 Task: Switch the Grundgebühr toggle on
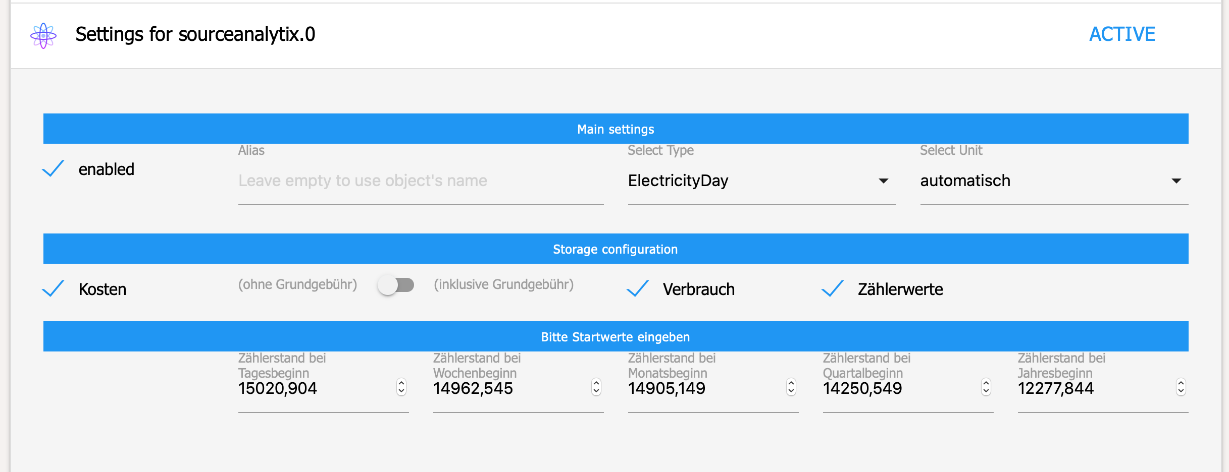point(396,285)
